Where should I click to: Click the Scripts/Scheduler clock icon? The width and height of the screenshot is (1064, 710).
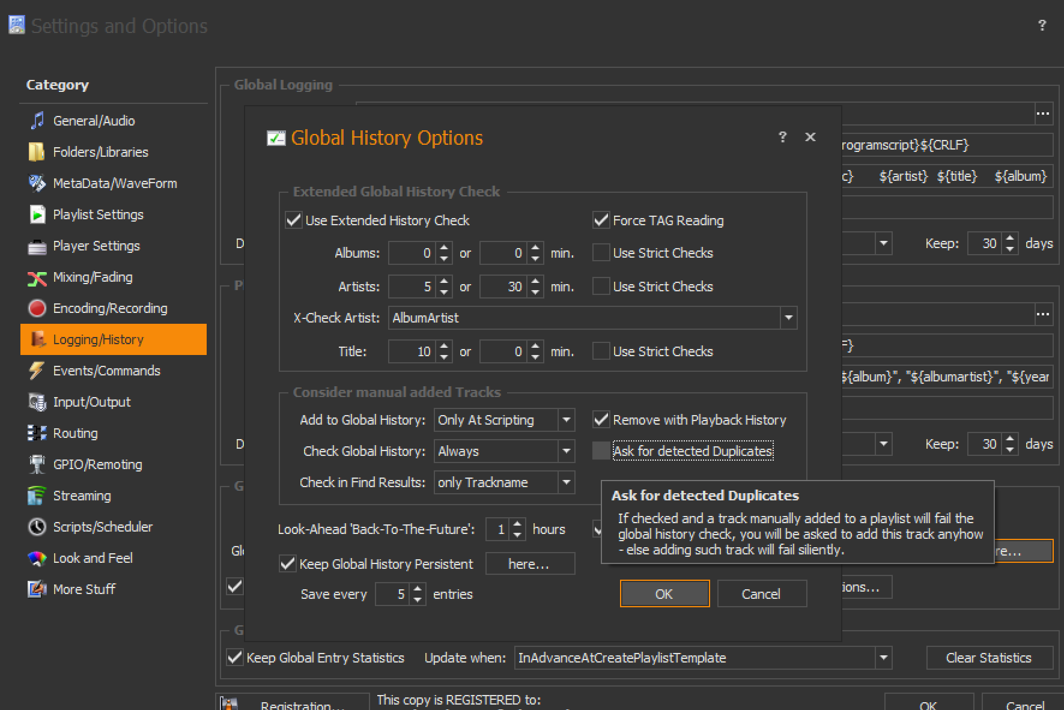click(37, 527)
